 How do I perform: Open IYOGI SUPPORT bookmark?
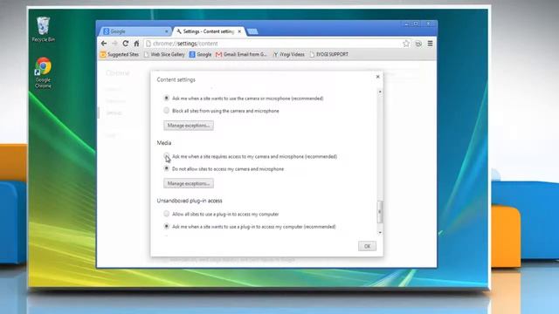coord(328,54)
